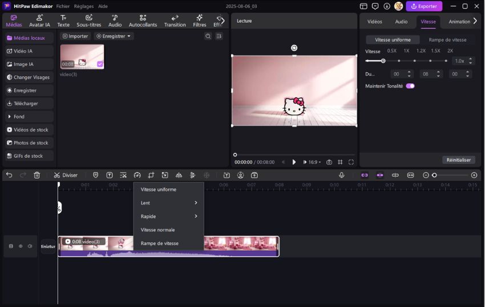485x307 pixels.
Task: Take a snapshot with the camera icon
Action: pyautogui.click(x=329, y=162)
